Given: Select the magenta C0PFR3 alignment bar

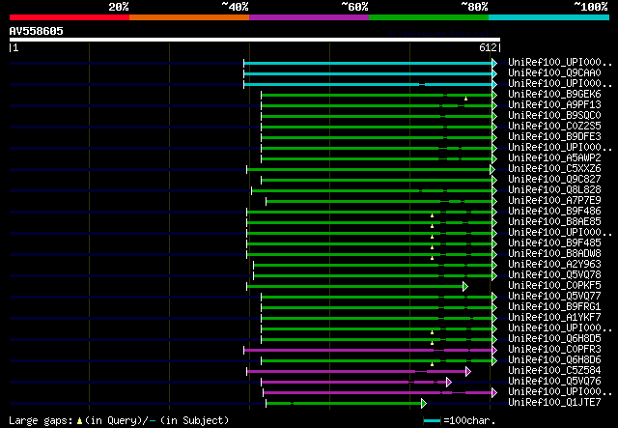Looking at the screenshot, I should pos(368,351).
